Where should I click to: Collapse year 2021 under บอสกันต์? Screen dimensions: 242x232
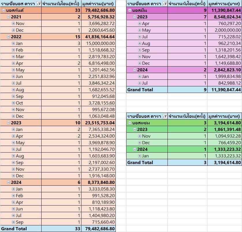(8, 17)
